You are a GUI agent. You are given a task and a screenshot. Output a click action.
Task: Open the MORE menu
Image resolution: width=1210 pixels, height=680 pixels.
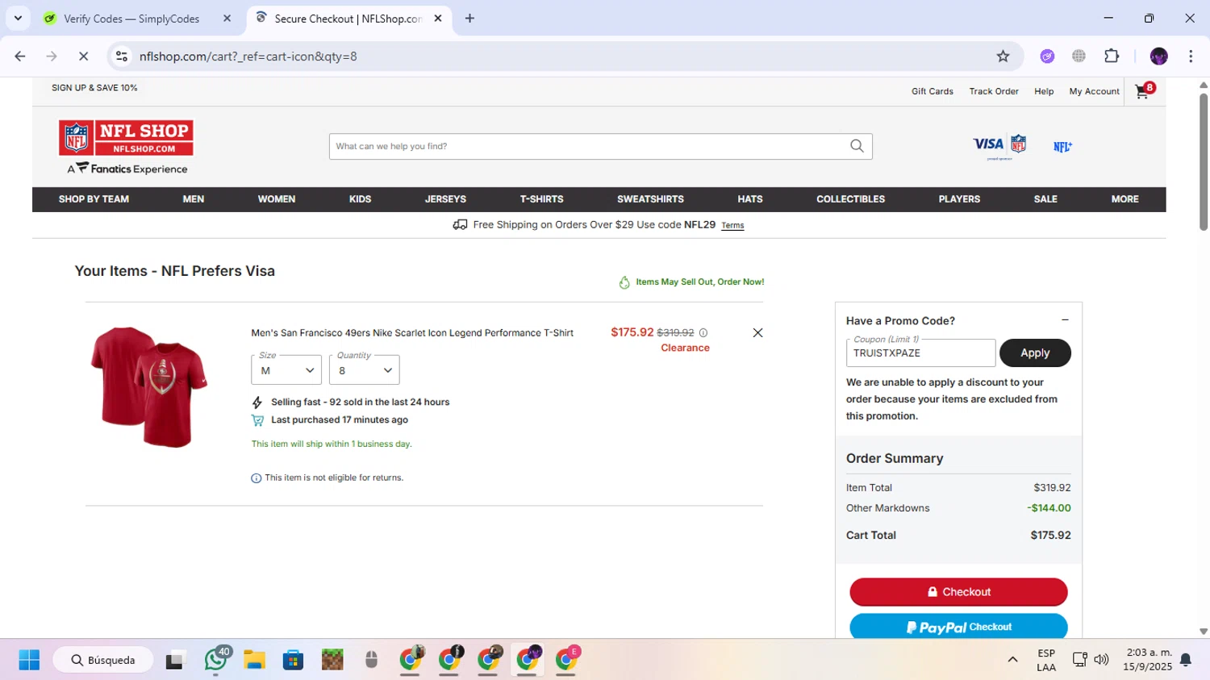click(x=1124, y=199)
